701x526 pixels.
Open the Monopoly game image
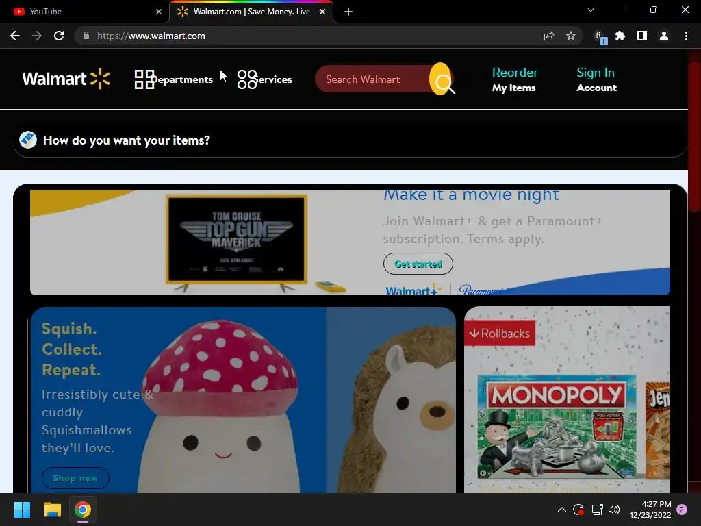[557, 427]
